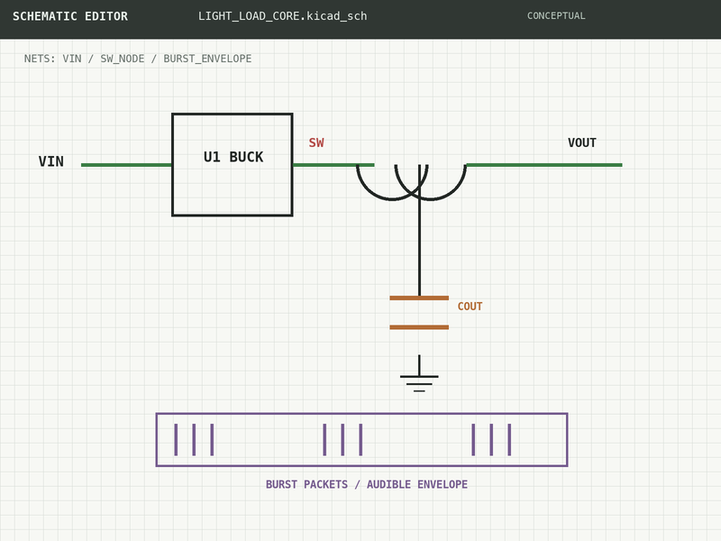Select the U1 BUCK converter block
This screenshot has height=541, width=721.
pyautogui.click(x=233, y=164)
